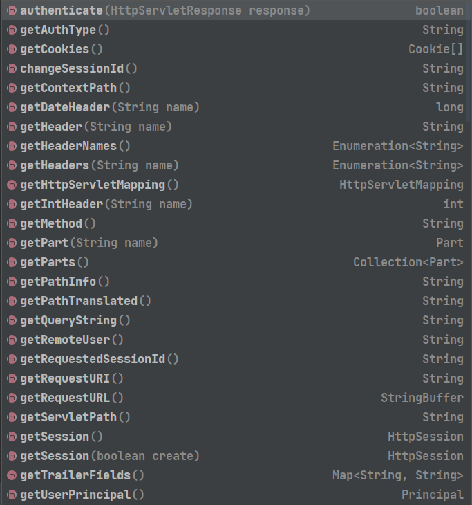The image size is (472, 505).
Task: Select getDateHeader(String name) suggestion
Action: (x=234, y=107)
